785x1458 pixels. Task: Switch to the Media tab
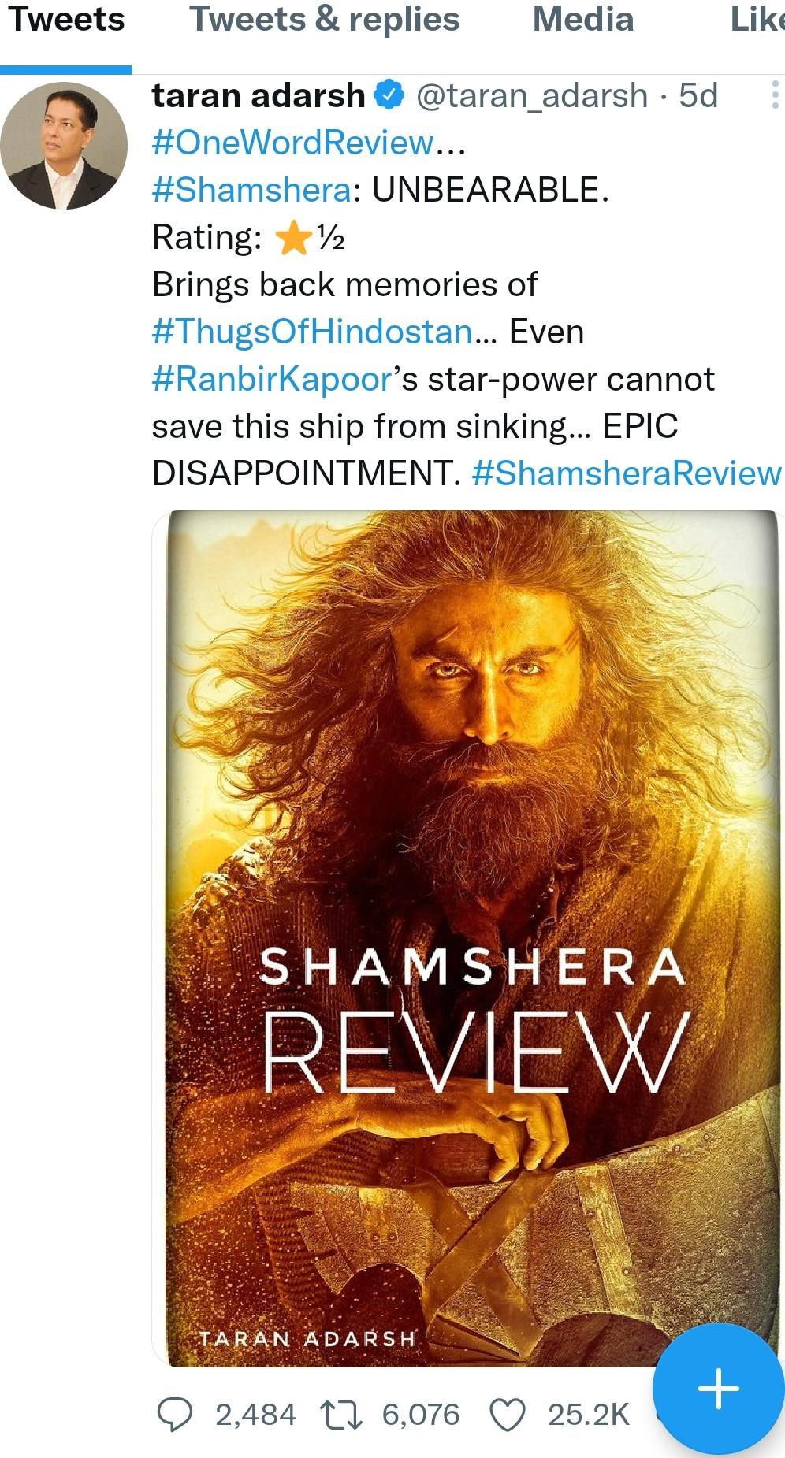tap(583, 19)
